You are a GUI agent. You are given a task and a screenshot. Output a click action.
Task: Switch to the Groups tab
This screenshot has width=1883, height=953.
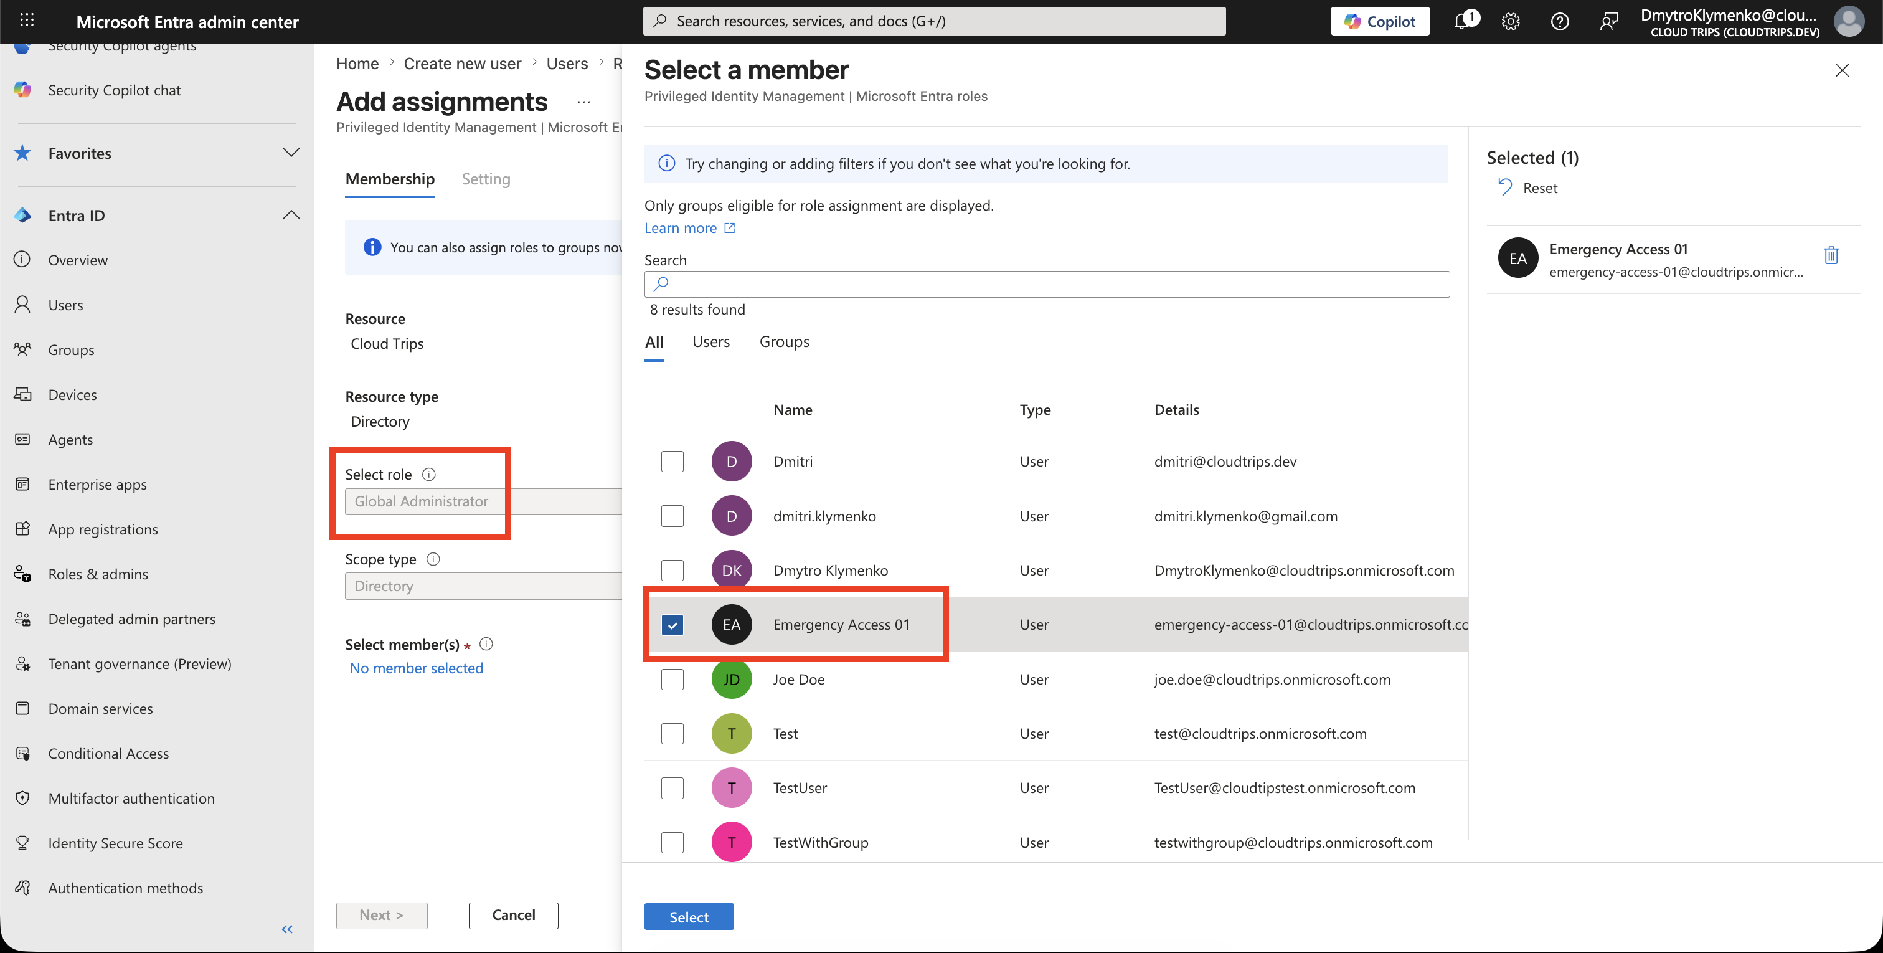pyautogui.click(x=783, y=341)
